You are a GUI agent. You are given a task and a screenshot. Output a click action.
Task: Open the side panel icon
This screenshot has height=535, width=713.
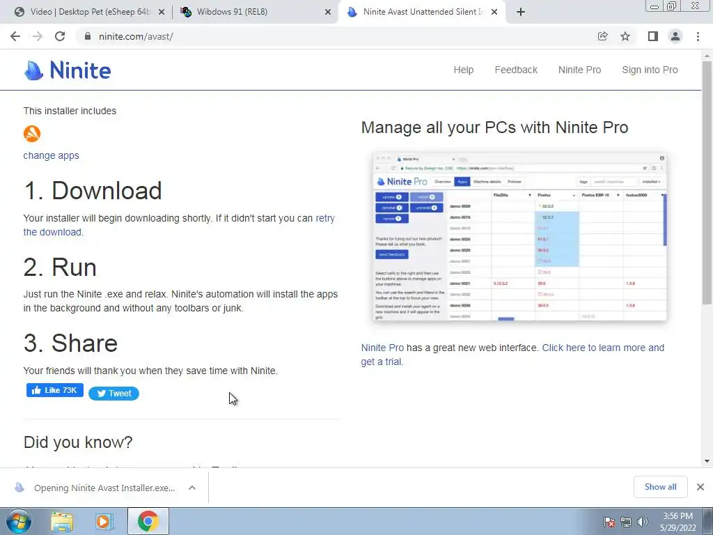(653, 36)
